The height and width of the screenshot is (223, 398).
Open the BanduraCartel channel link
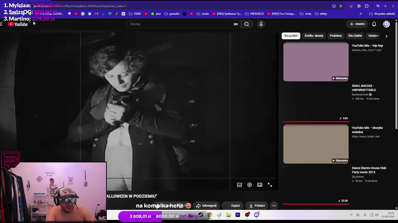(360, 94)
